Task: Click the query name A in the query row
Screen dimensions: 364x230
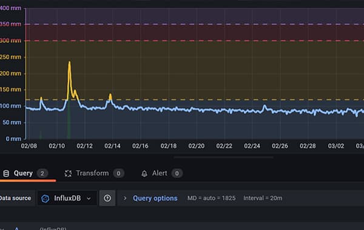Action: 17,229
